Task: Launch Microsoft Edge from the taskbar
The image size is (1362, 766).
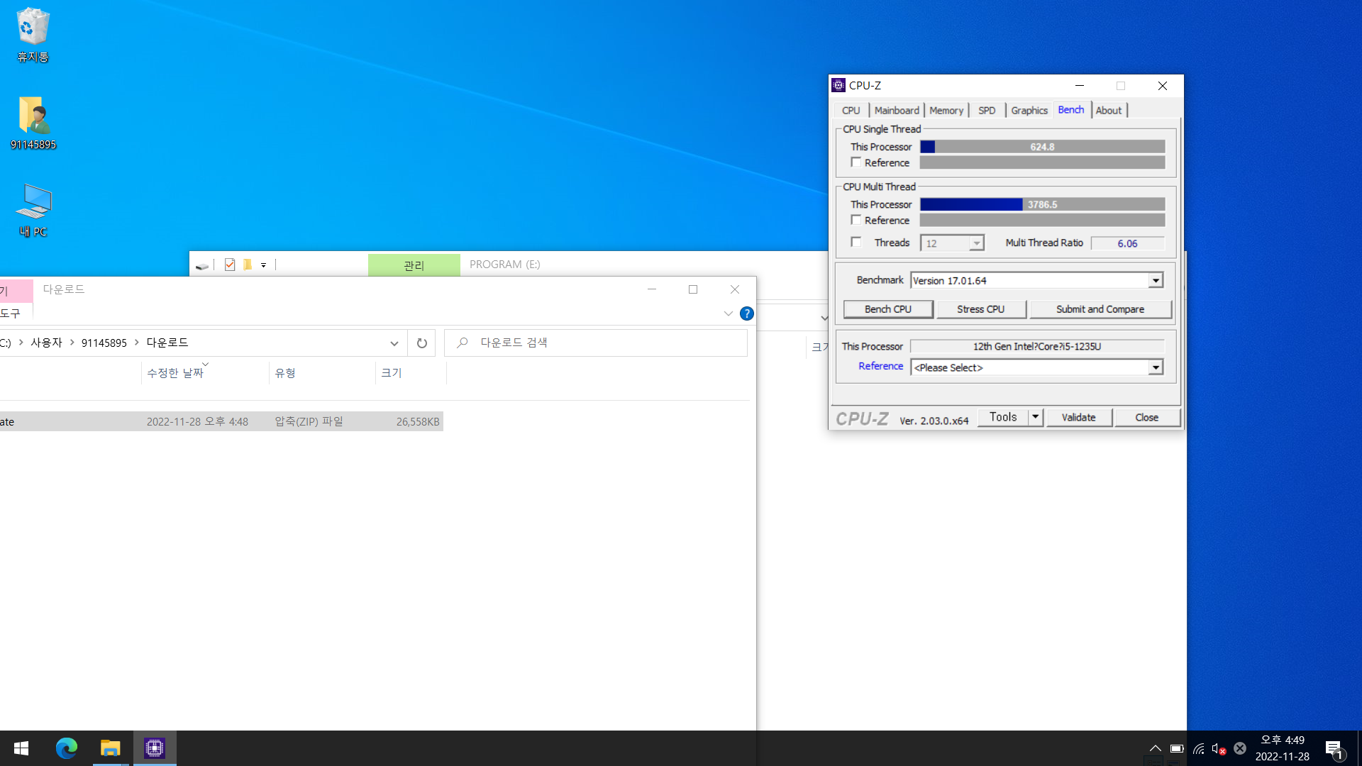Action: pos(66,748)
